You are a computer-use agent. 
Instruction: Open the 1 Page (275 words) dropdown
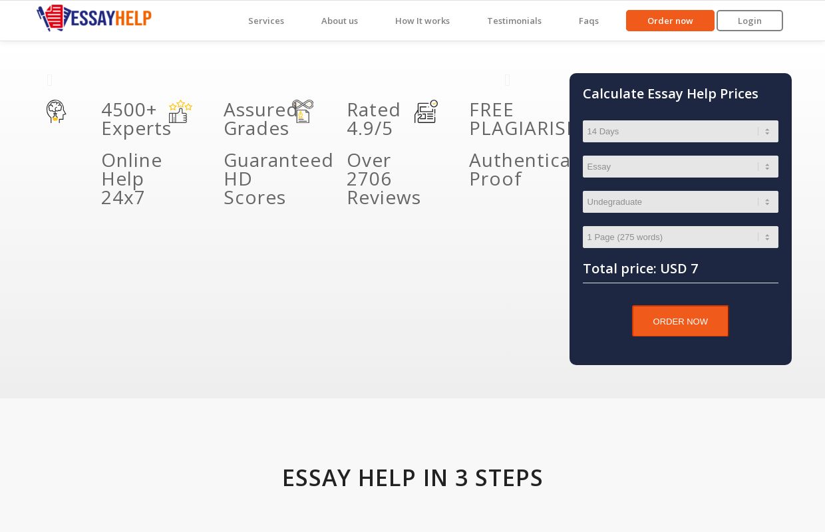(x=680, y=237)
